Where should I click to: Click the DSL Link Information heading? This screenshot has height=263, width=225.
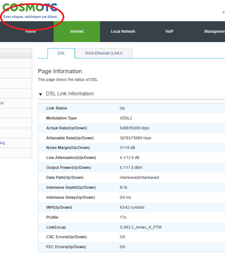[x=70, y=94]
